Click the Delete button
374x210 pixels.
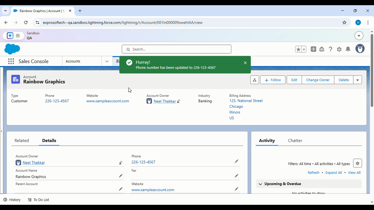(344, 80)
